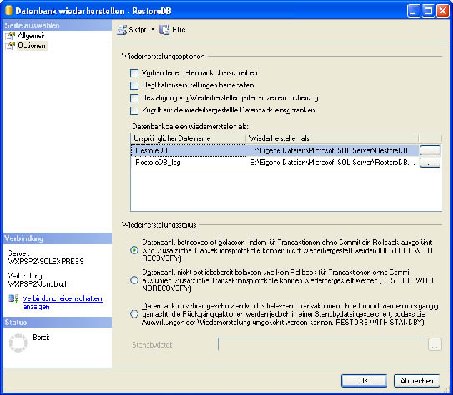Browse path for RestoreDB row
Viewport: 453px width, 395px height.
(x=430, y=150)
